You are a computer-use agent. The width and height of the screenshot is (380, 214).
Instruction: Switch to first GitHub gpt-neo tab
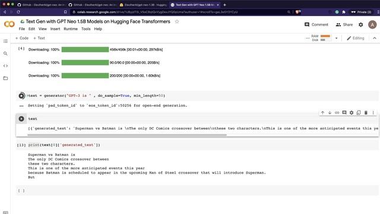tap(42, 5)
